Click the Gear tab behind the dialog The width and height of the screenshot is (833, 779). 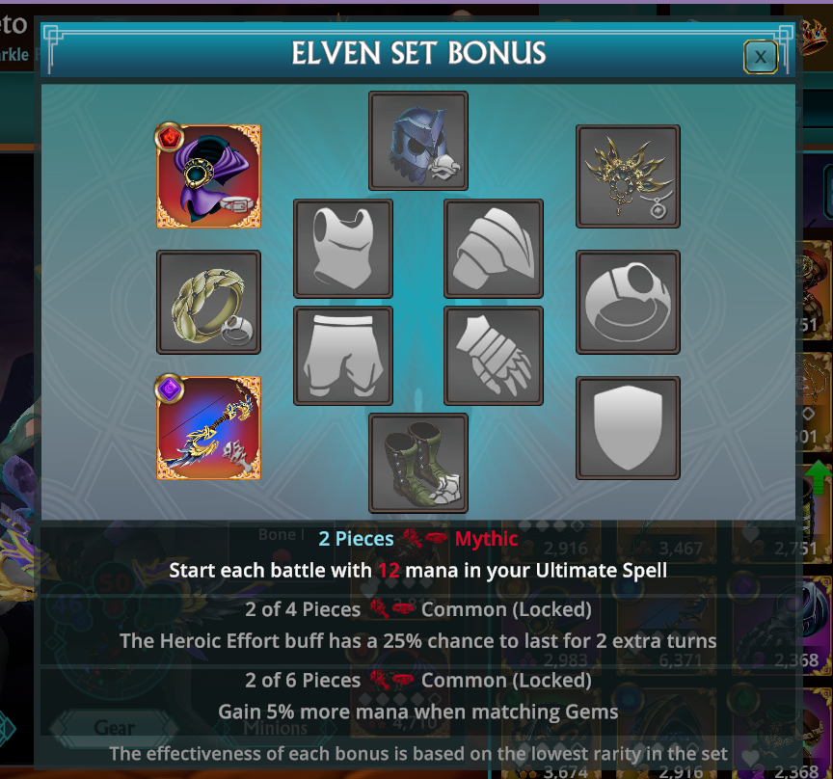pyautogui.click(x=114, y=727)
